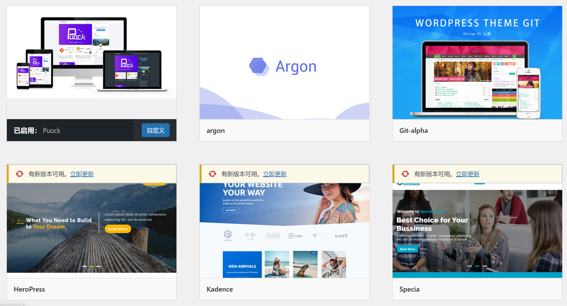This screenshot has height=306, width=567.
Task: Click the Kadence theme name label
Action: pyautogui.click(x=220, y=289)
